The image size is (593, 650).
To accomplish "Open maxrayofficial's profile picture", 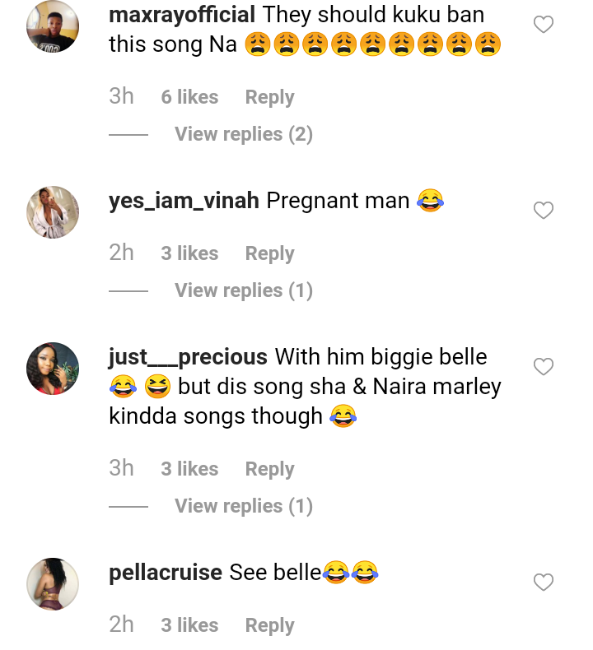I will [x=53, y=26].
